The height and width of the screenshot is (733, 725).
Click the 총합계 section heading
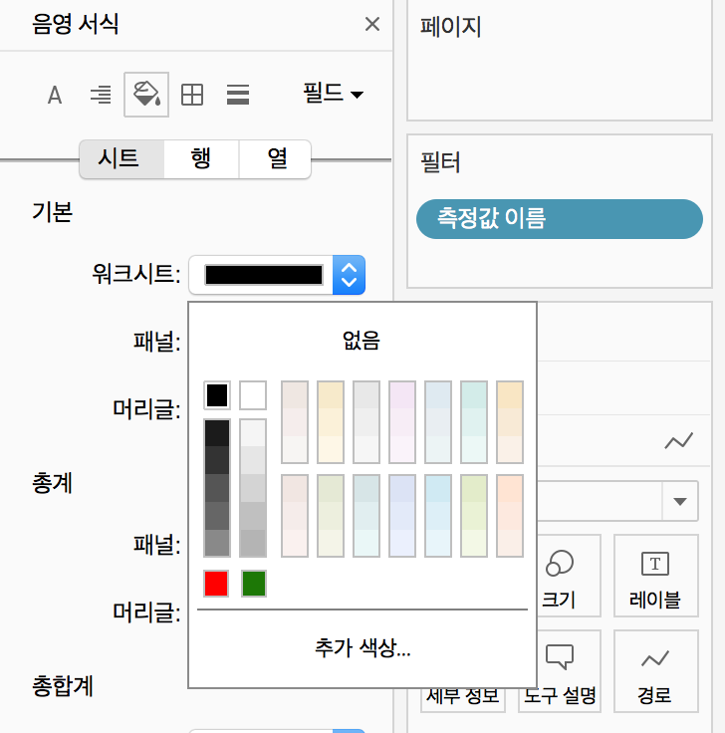click(x=63, y=686)
